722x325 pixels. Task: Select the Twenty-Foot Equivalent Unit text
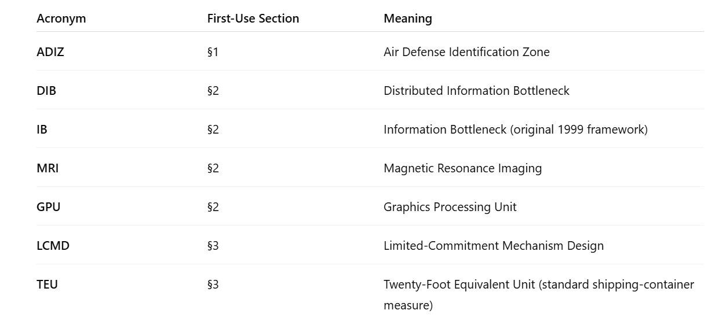pos(539,295)
